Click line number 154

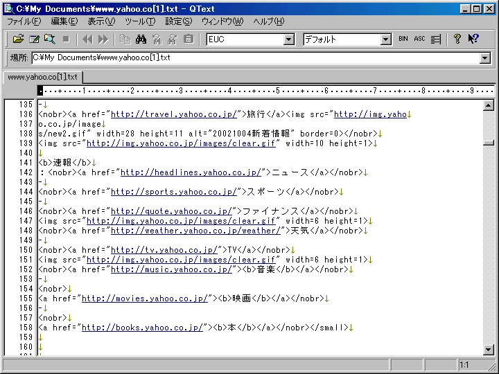26,289
